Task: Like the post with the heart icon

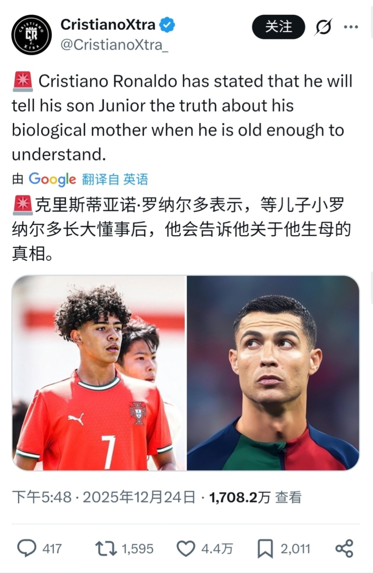Action: pyautogui.click(x=186, y=549)
